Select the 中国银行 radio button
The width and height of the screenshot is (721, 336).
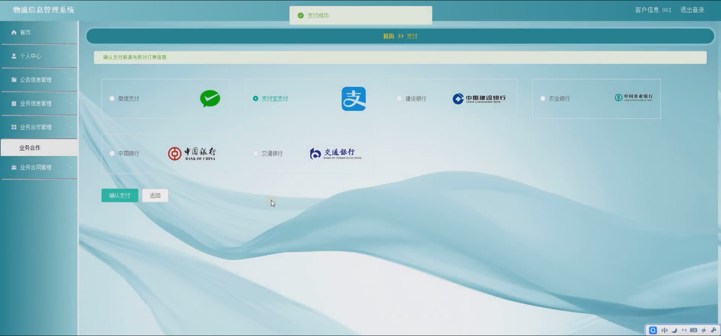112,154
